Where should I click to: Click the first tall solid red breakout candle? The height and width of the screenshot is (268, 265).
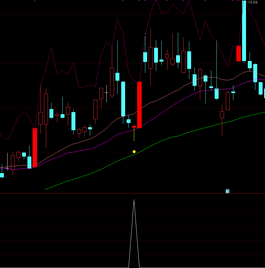pos(35,147)
